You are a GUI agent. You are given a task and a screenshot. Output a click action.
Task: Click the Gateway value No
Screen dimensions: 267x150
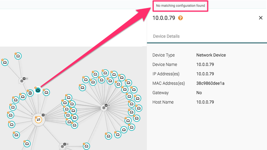pyautogui.click(x=199, y=93)
